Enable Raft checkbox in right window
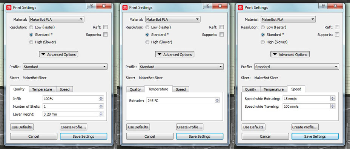 [337, 27]
